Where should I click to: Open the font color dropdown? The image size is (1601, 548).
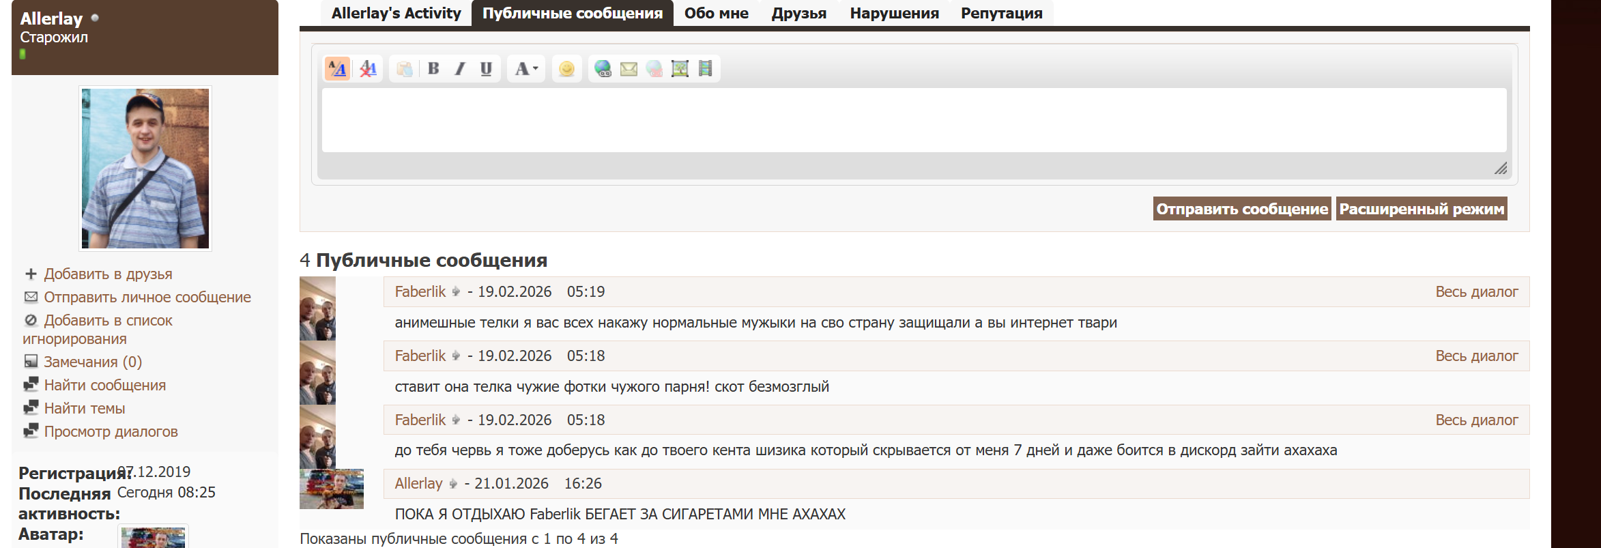pos(526,69)
